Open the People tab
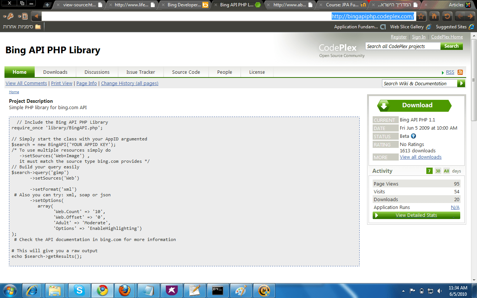 (225, 72)
